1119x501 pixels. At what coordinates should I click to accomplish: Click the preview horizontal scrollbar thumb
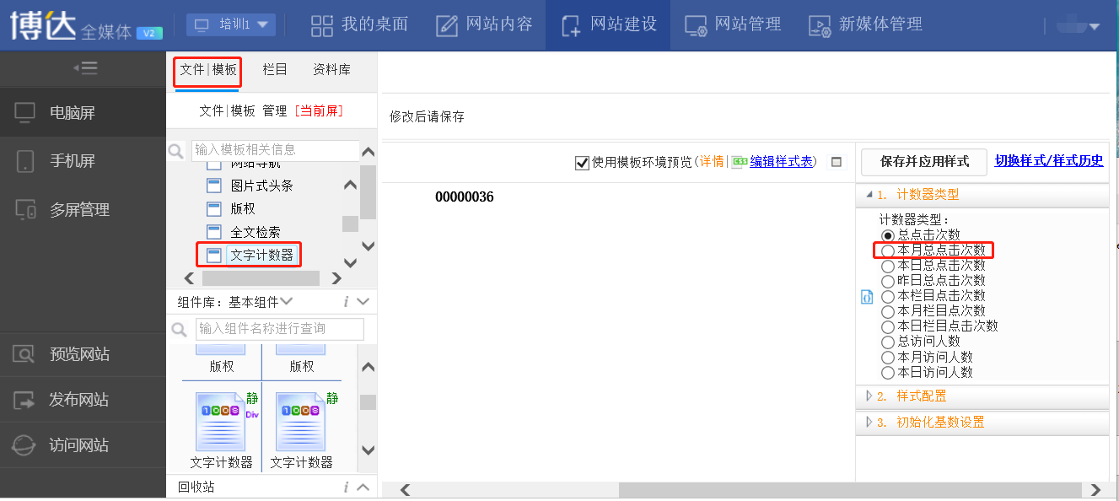coord(850,490)
